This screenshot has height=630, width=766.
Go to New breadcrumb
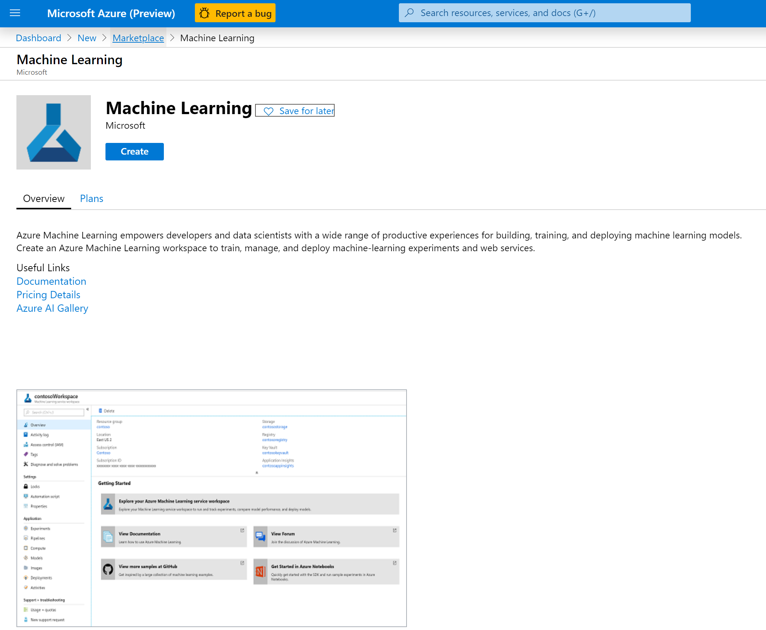tap(87, 38)
